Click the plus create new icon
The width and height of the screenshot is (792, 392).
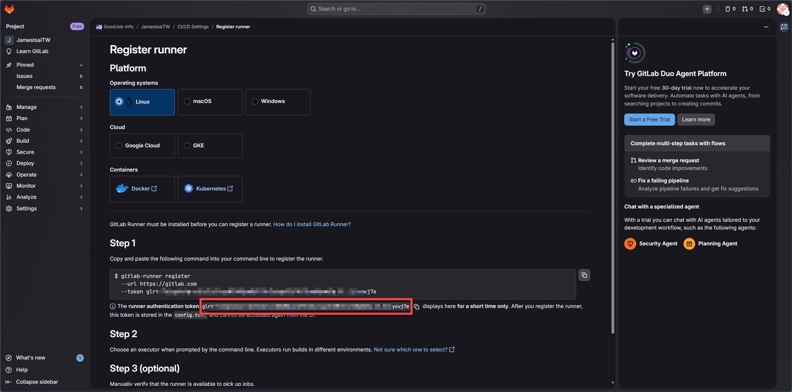tap(707, 9)
